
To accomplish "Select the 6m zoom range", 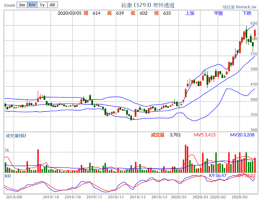I will coord(32,5).
